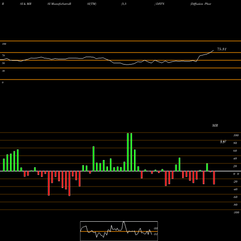Click the SI(TM) header label
This screenshot has height=241, width=241.
coord(92,4)
